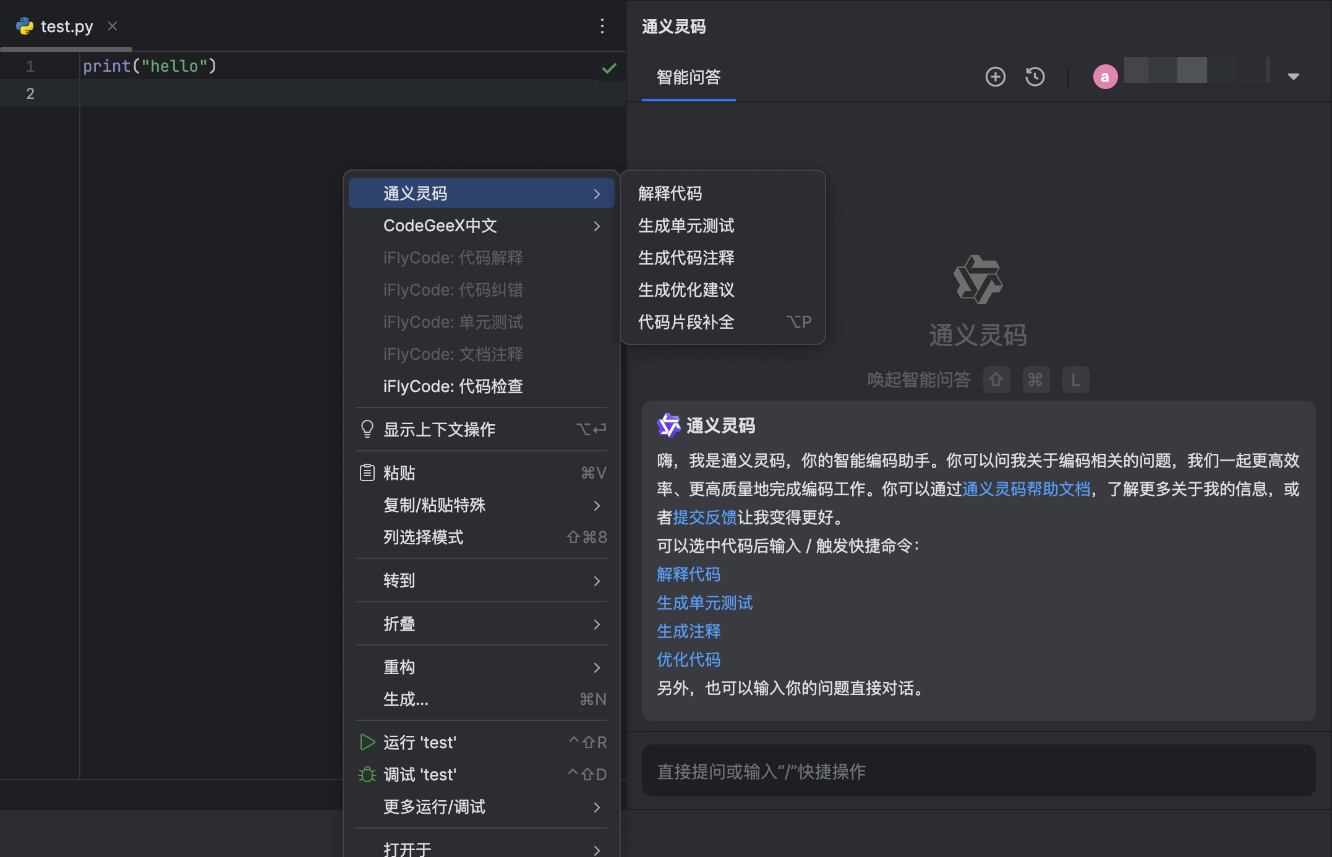
Task: Open the account dropdown arrow in Tongyi panel
Action: (x=1294, y=77)
